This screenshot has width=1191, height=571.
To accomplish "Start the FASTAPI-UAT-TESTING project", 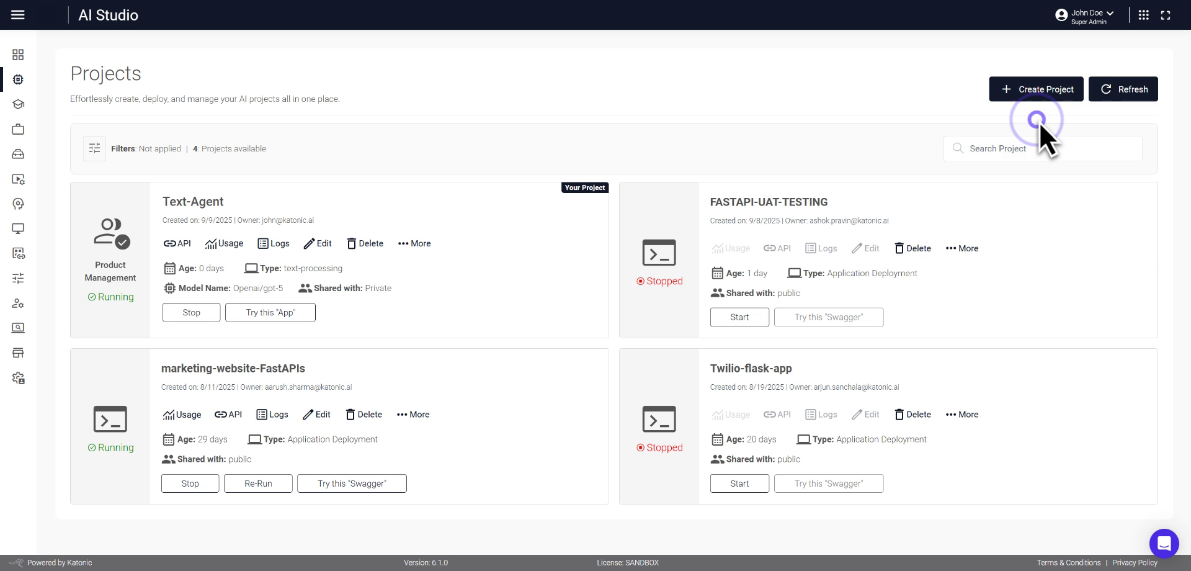I will pos(739,317).
